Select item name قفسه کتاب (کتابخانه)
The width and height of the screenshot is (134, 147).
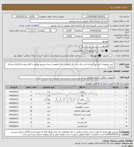tap(82, 115)
